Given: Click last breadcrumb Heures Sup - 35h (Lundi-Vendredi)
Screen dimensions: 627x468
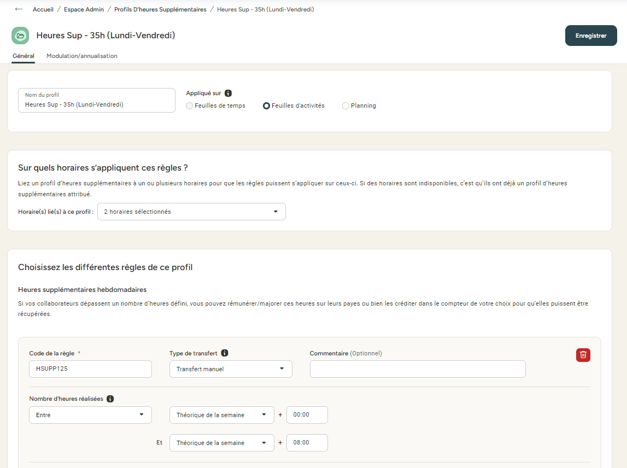Looking at the screenshot, I should coord(266,9).
